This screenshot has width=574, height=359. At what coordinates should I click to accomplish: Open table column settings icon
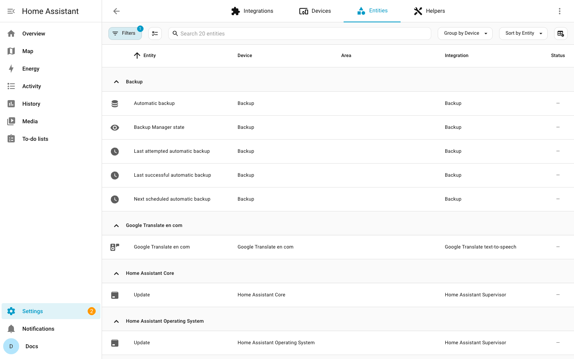tap(561, 34)
